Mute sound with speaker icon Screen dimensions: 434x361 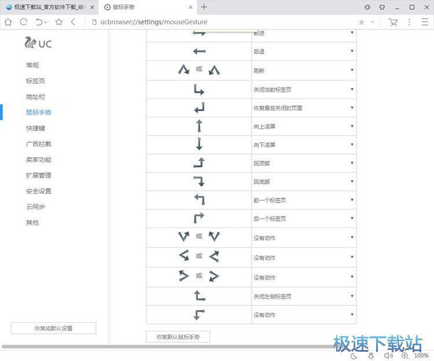(388, 356)
